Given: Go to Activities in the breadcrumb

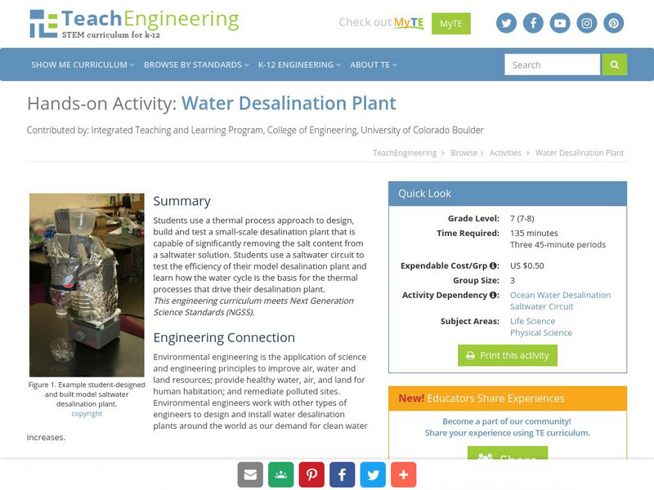Looking at the screenshot, I should point(505,153).
